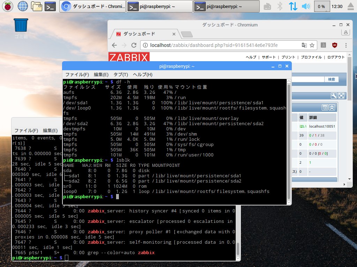357x267 pixels.
Task: Open a new tab in Chromium
Action: [187, 34]
